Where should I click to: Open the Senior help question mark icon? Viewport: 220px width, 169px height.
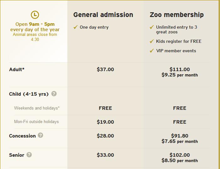tap(29, 155)
